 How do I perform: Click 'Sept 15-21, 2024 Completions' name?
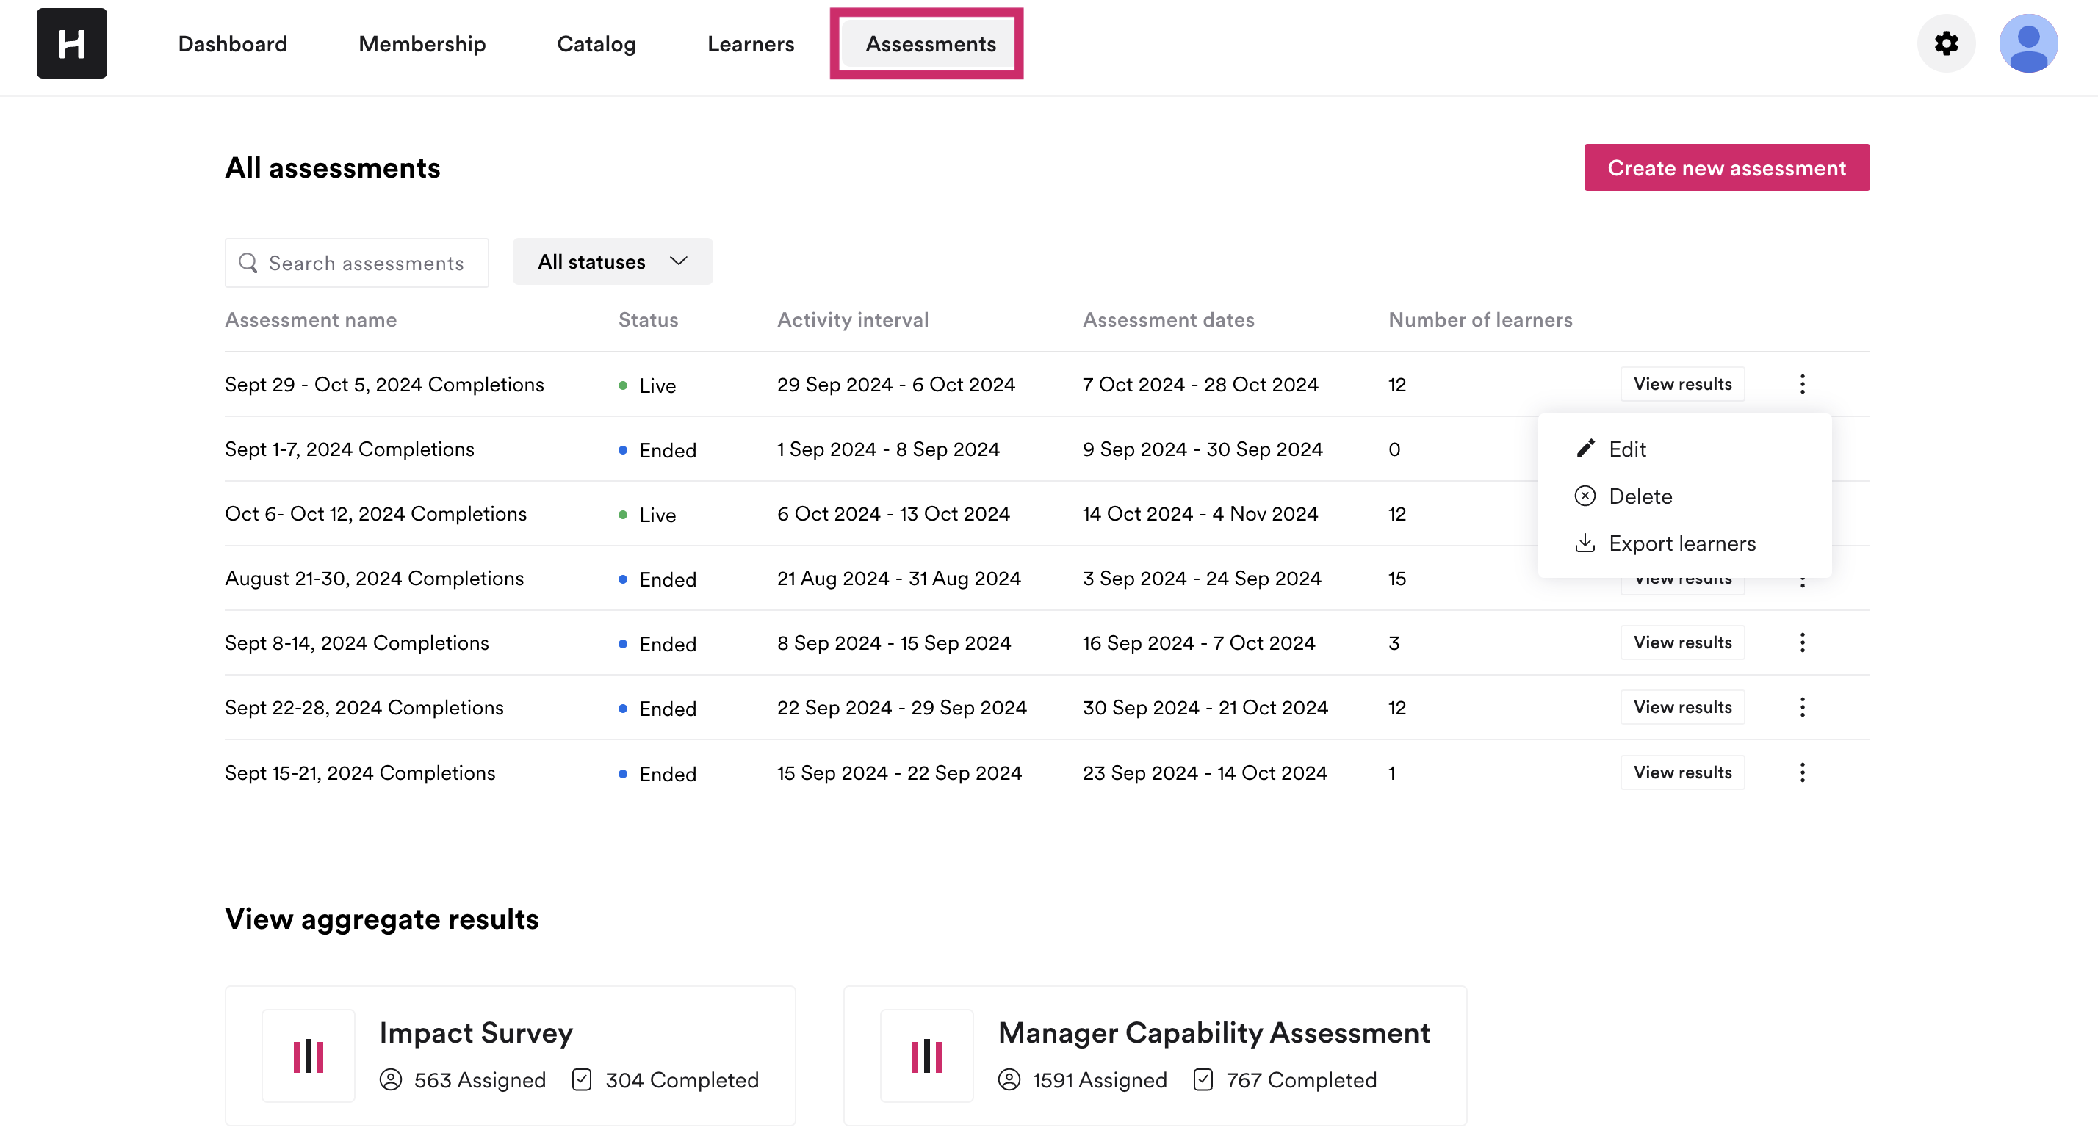pos(360,772)
